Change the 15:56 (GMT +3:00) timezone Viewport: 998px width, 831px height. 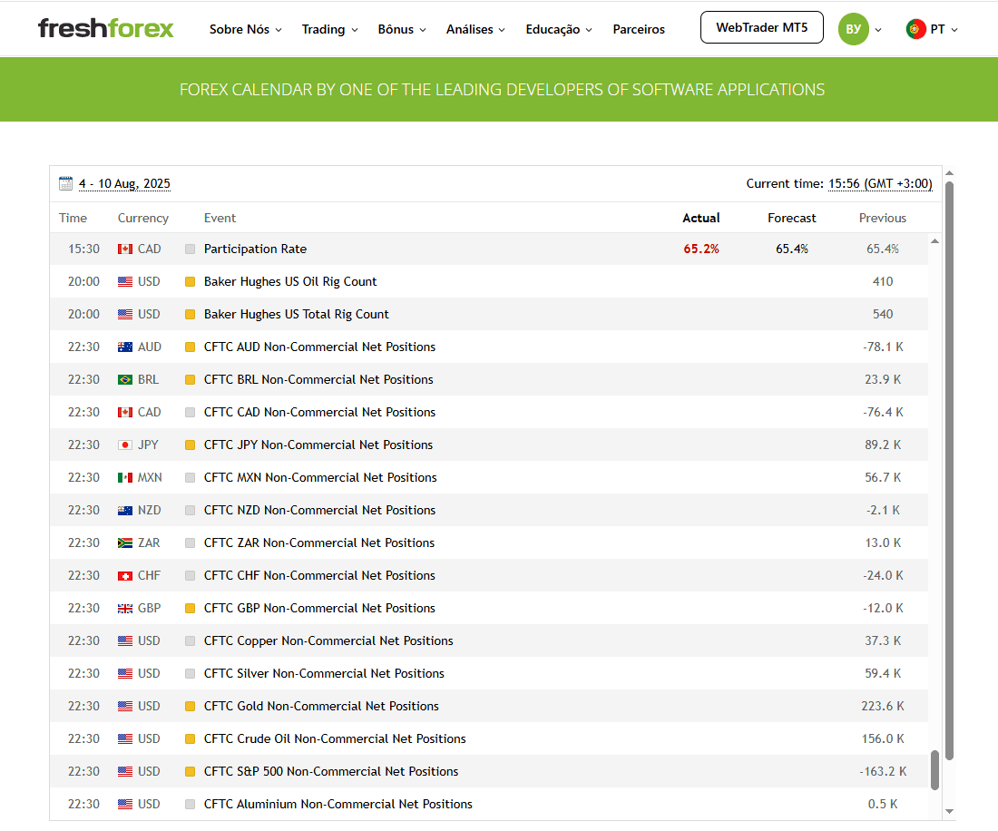(880, 183)
